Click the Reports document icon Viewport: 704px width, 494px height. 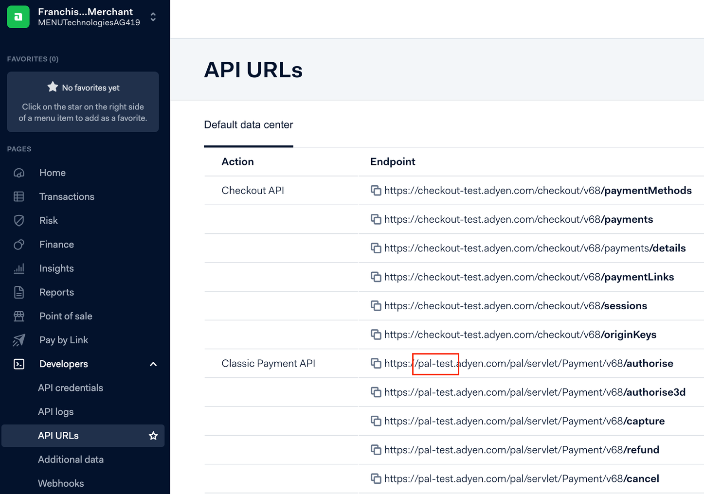(x=18, y=292)
